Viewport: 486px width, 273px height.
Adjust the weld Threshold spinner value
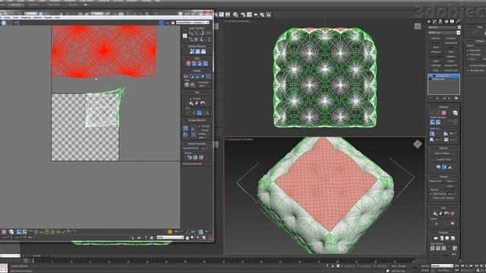(203, 86)
